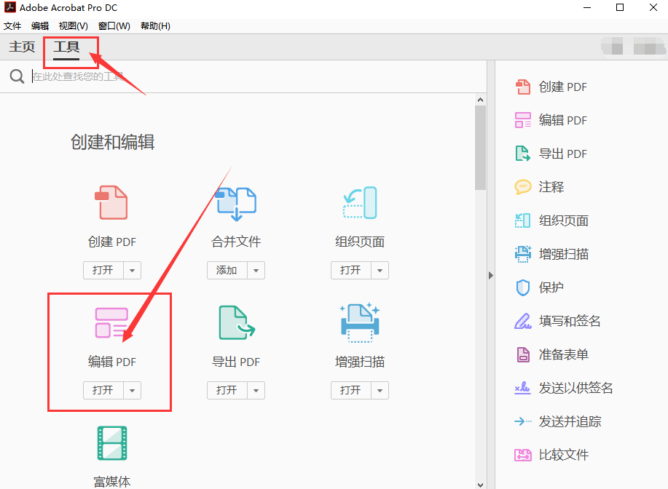
Task: Click the vertical scrollbar thumb
Action: (x=481, y=148)
